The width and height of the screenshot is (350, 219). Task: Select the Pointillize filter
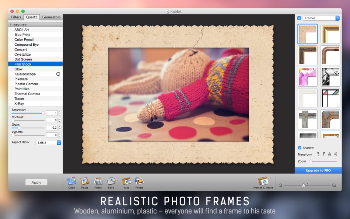tap(35, 89)
